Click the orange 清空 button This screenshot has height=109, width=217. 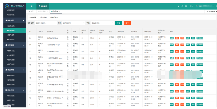tap(127, 23)
